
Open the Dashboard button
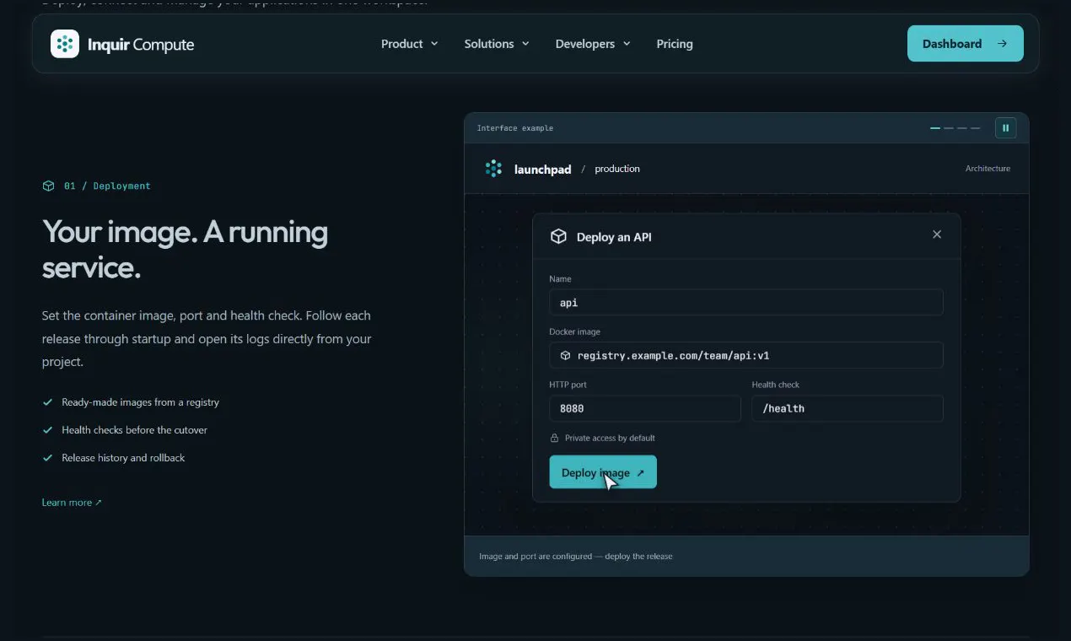pyautogui.click(x=966, y=44)
